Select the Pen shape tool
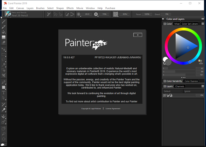206x147 pixels. coord(4,82)
